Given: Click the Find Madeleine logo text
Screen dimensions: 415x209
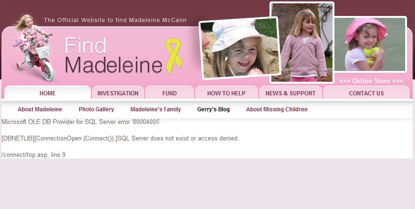Looking at the screenshot, I should point(114,55).
